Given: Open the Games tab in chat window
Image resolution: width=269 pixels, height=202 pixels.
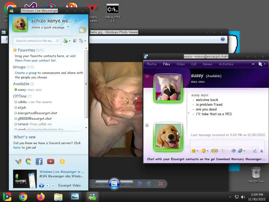Looking at the screenshot, I should 208,64.
